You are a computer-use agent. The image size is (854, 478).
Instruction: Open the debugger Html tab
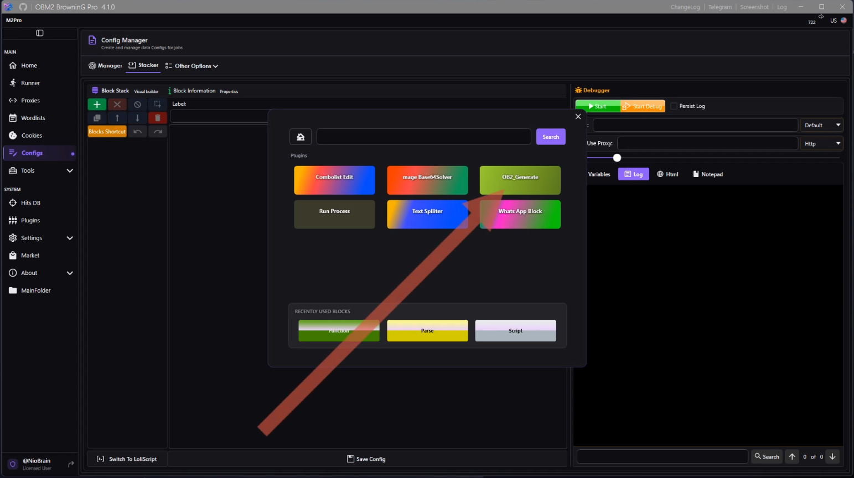667,174
